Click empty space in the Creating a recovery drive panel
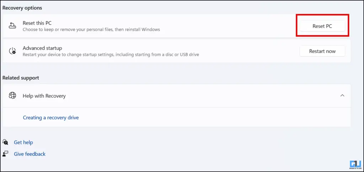This screenshot has height=172, width=364. [209, 118]
